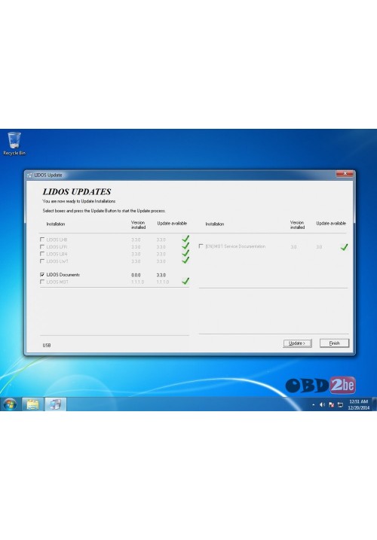Click green checkmark beside MDT Service Documentation
Screen dimensions: 377x540
pyautogui.click(x=344, y=247)
